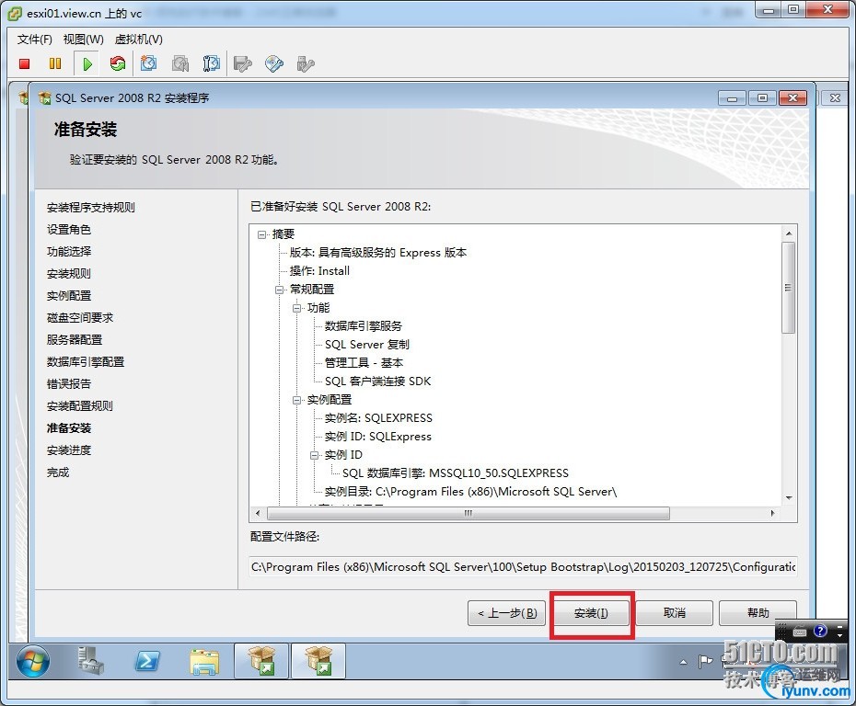Open the 视图(W) menu
The height and width of the screenshot is (706, 856).
tap(83, 40)
